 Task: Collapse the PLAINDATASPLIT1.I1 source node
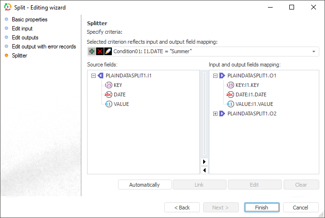point(93,76)
